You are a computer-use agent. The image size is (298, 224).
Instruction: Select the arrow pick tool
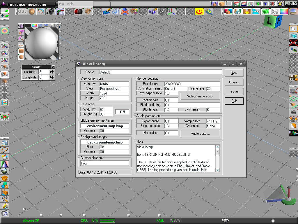(293, 29)
